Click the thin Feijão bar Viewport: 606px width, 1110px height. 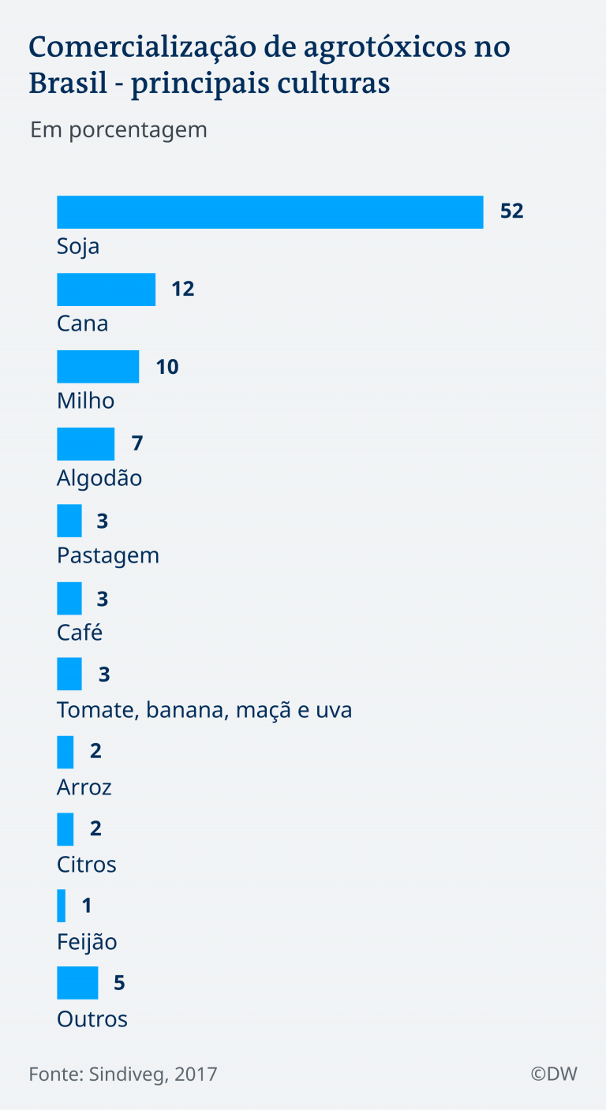(61, 906)
